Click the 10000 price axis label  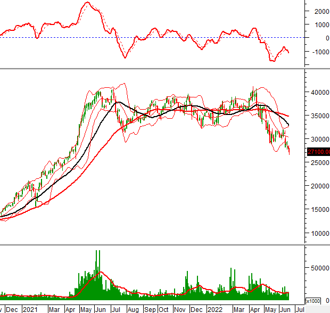pyautogui.click(x=319, y=233)
